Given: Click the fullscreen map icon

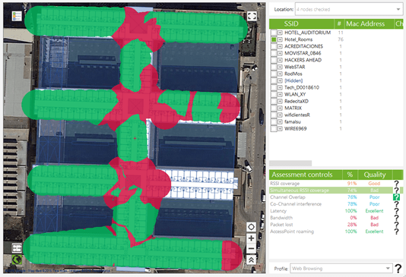Looking at the screenshot, I should coord(252,16).
